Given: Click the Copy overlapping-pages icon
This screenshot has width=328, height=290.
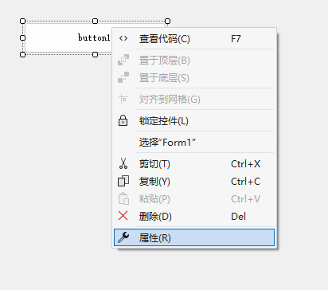Looking at the screenshot, I should (123, 181).
